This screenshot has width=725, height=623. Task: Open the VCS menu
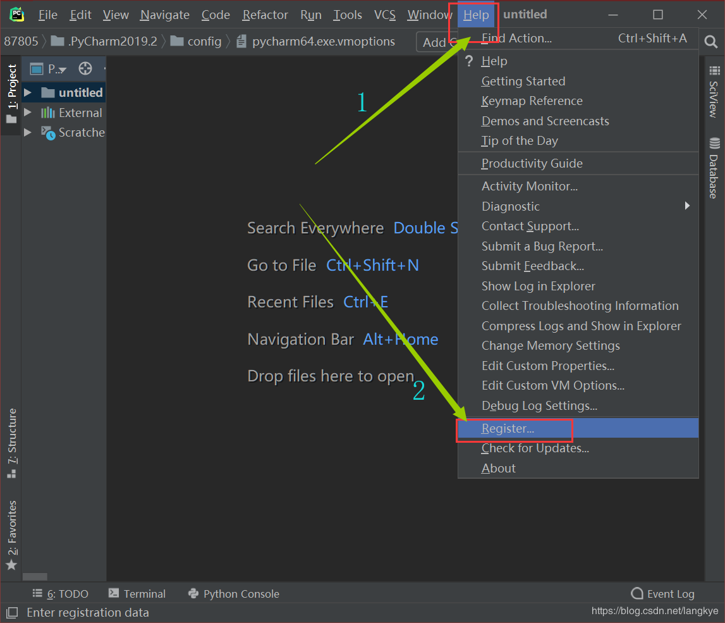(385, 15)
